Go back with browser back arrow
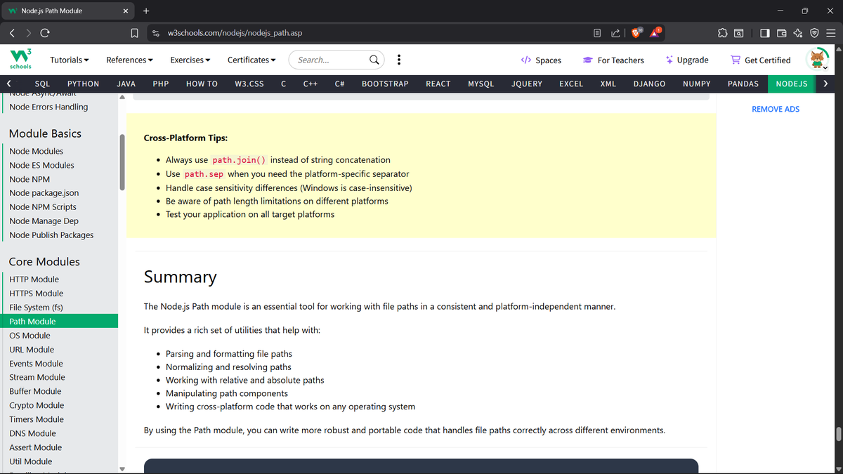Image resolution: width=843 pixels, height=474 pixels. [12, 32]
